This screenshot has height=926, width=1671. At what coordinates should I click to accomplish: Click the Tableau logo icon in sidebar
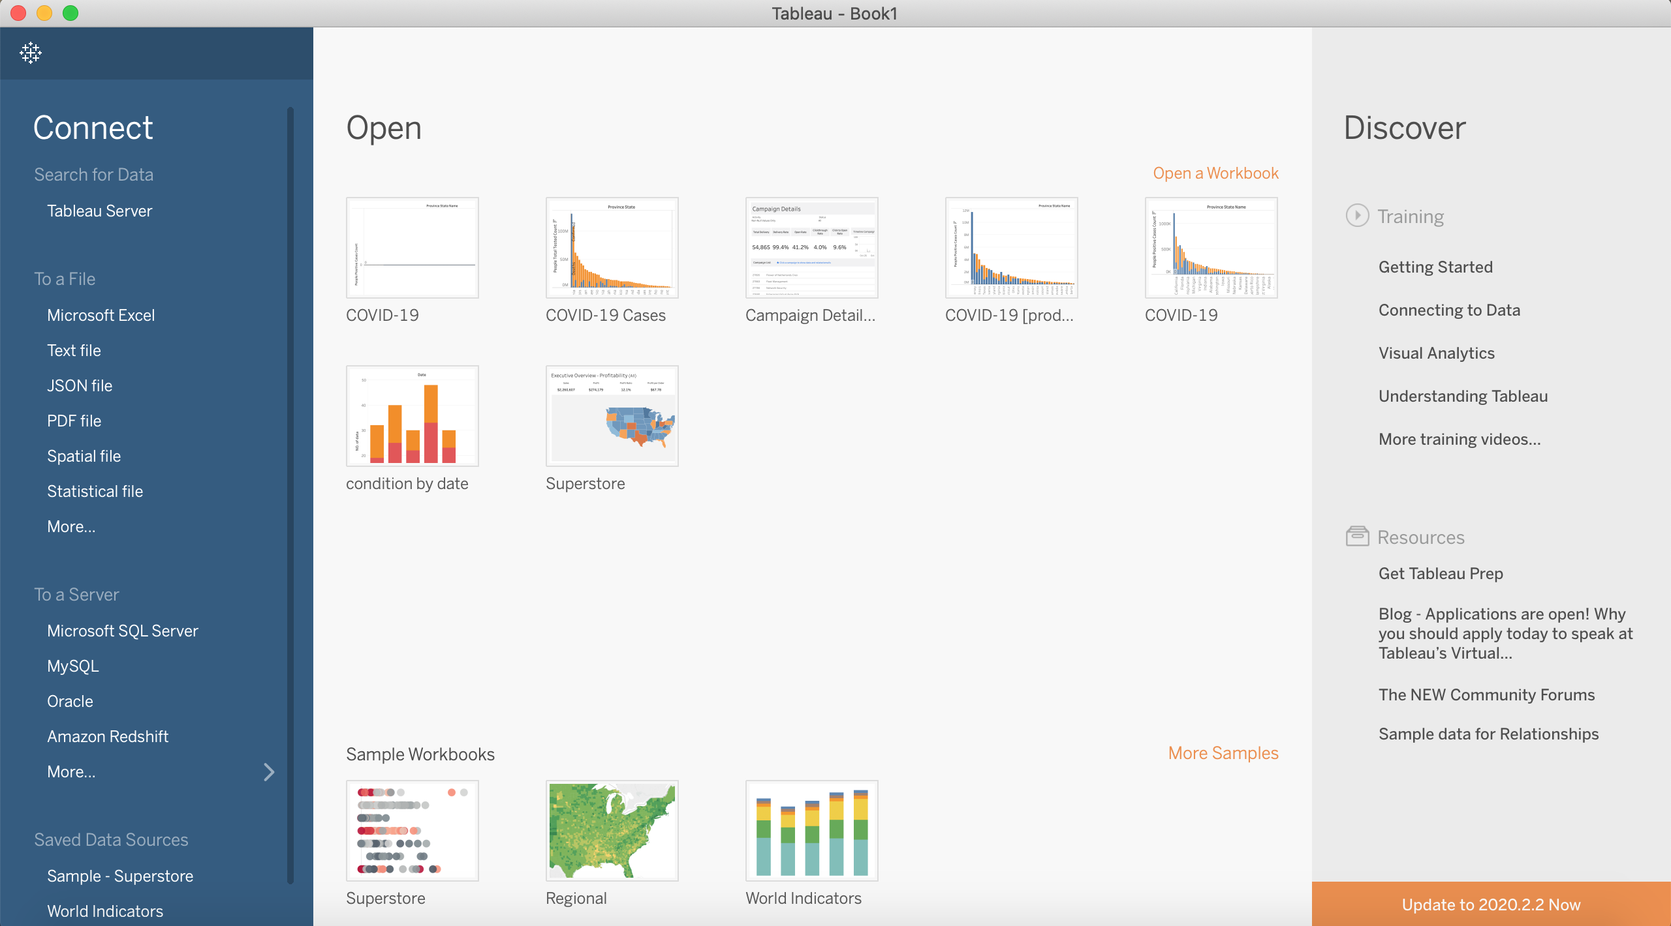point(31,53)
